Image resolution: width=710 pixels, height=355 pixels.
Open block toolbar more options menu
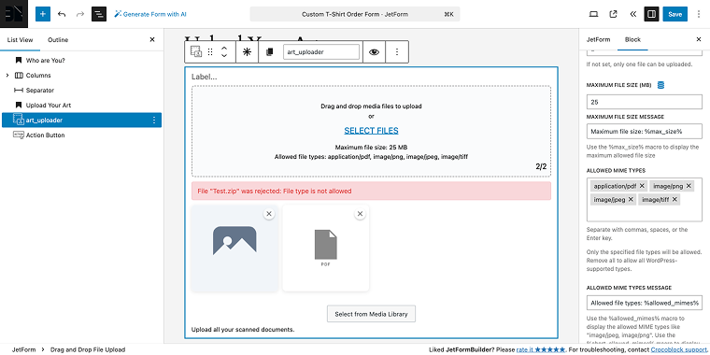click(x=397, y=52)
